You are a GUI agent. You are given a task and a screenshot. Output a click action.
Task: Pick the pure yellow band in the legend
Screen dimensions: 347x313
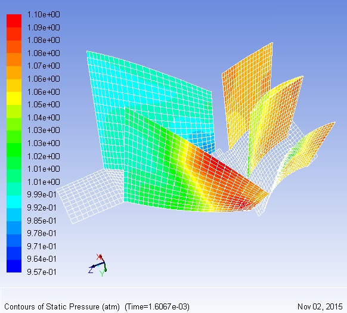pos(14,98)
